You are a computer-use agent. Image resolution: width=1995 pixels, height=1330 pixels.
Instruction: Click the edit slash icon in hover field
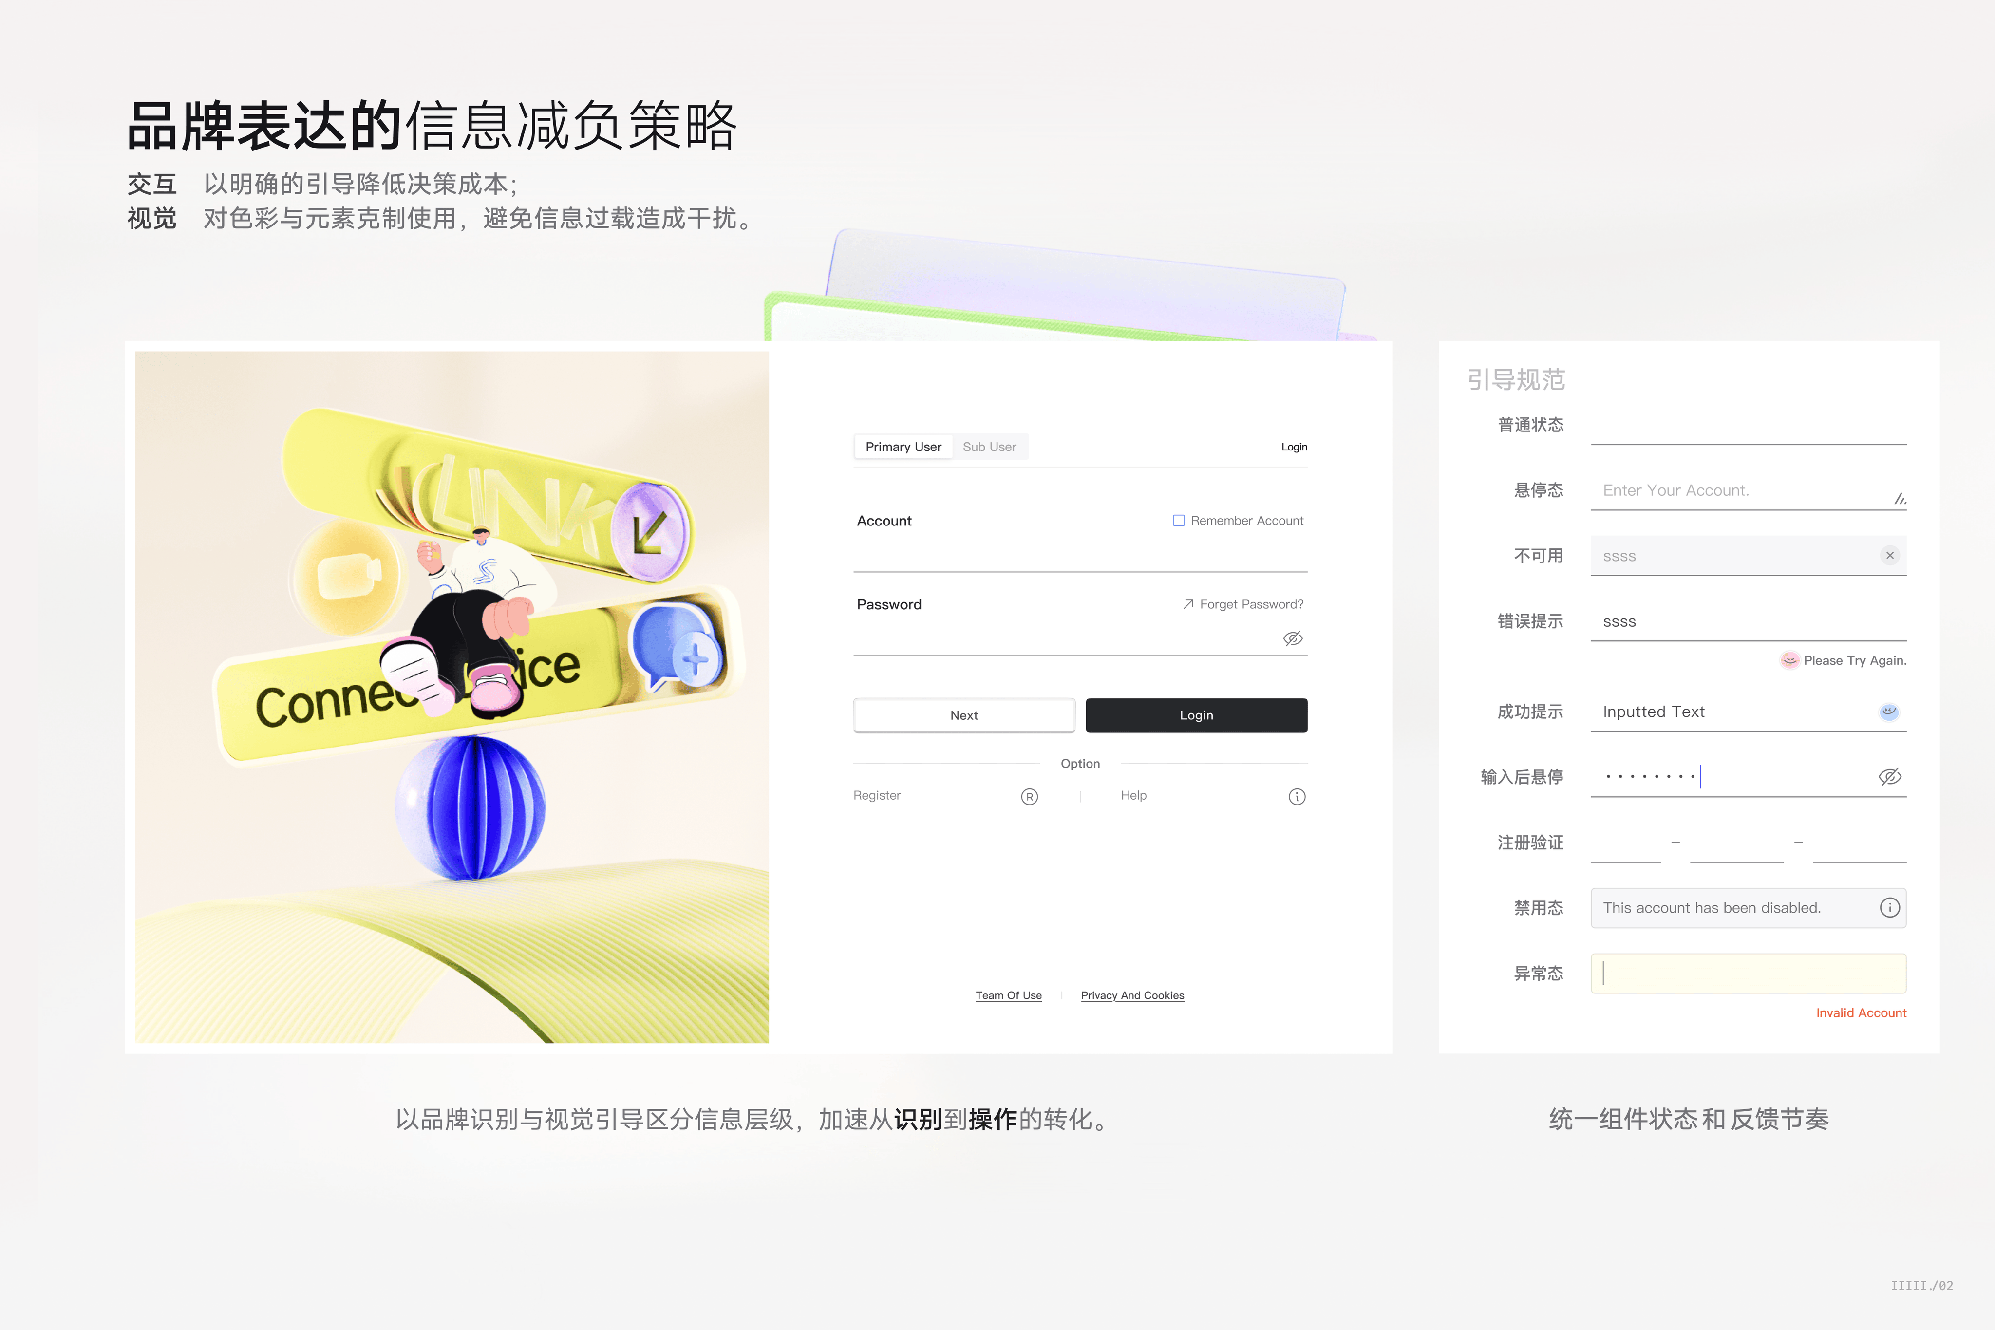point(1900,499)
